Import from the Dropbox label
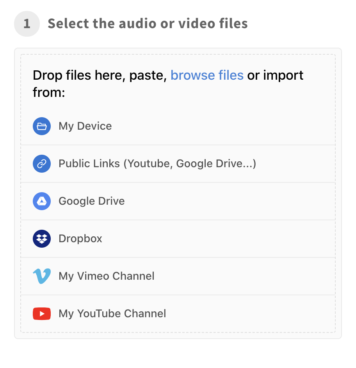Viewport: 356px width, 368px height. coord(80,239)
